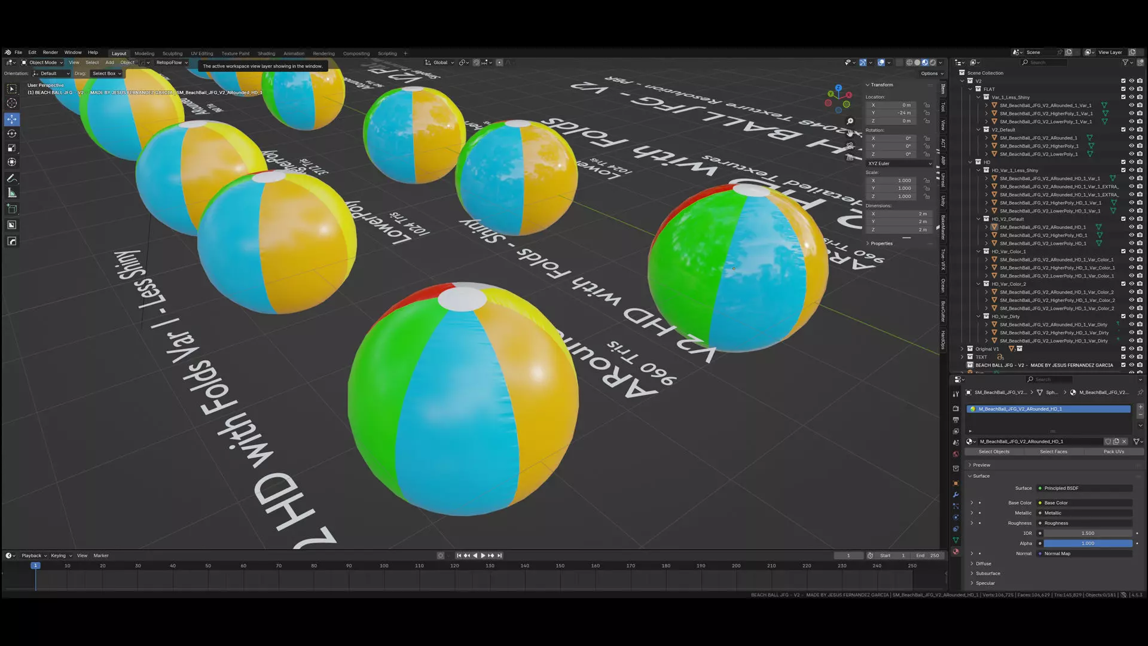1148x646 pixels.
Task: Select the Add Cube tool
Action: (x=12, y=209)
